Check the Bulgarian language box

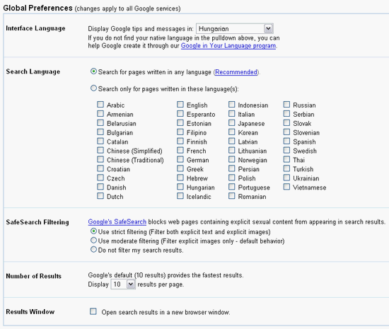[100, 132]
